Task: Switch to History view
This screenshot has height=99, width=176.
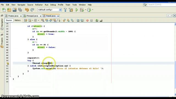Action: coord(18,20)
